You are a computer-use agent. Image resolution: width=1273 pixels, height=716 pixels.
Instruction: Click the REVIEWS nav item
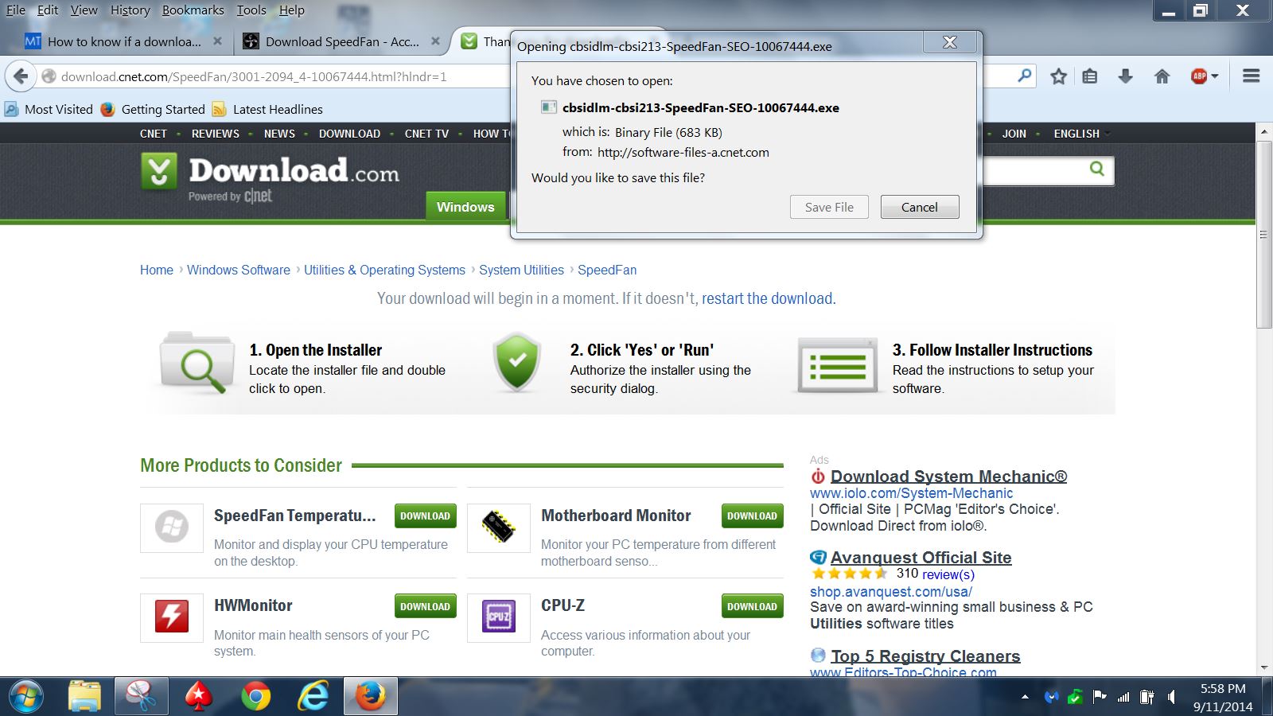point(216,134)
